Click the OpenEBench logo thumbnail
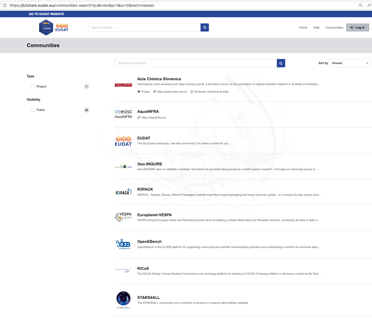 pyautogui.click(x=123, y=244)
